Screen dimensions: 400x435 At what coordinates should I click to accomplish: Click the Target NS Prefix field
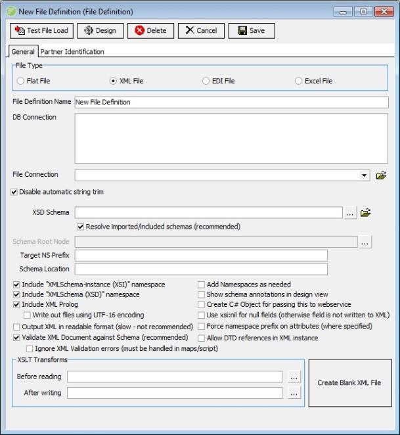pyautogui.click(x=201, y=256)
